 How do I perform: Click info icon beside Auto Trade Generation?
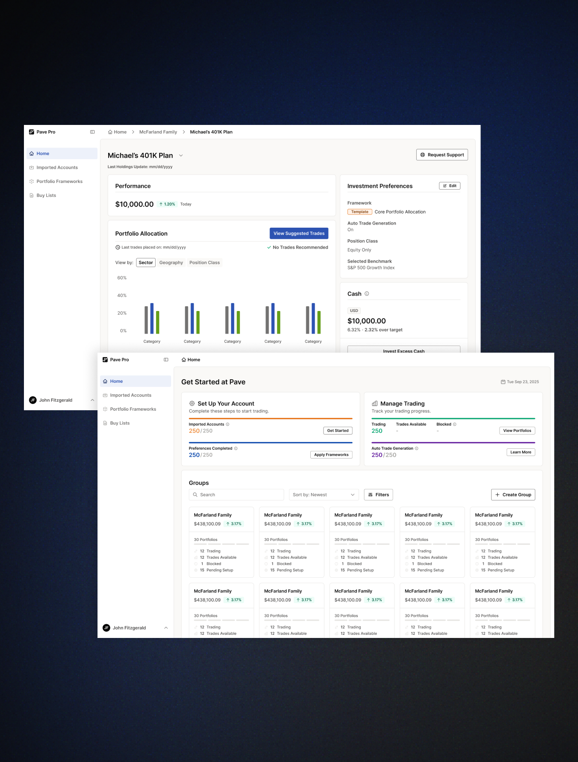click(416, 448)
